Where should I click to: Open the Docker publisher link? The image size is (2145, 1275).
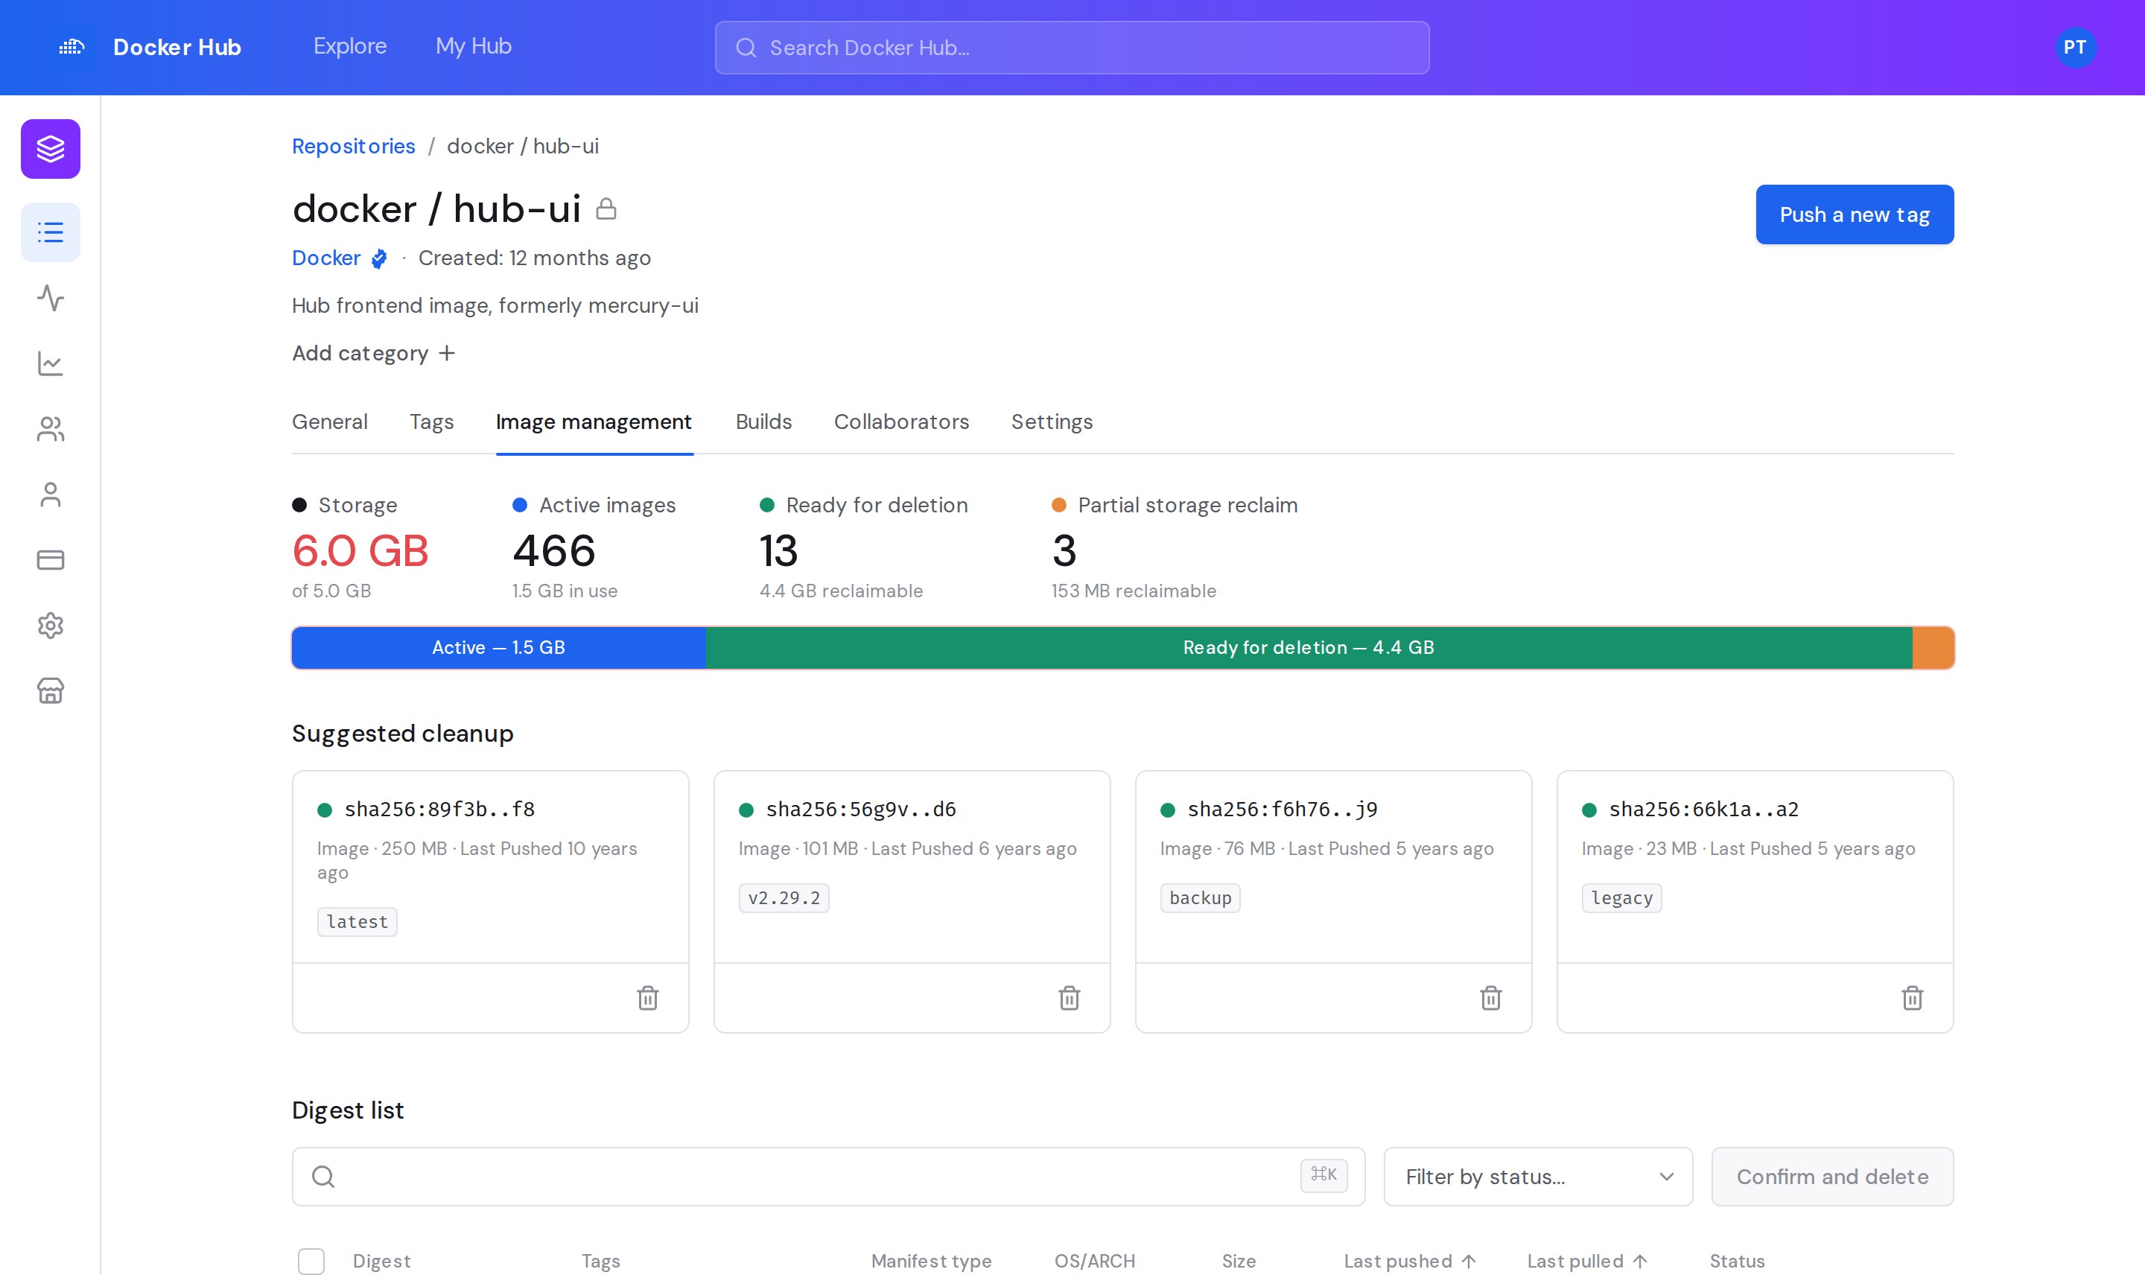326,258
